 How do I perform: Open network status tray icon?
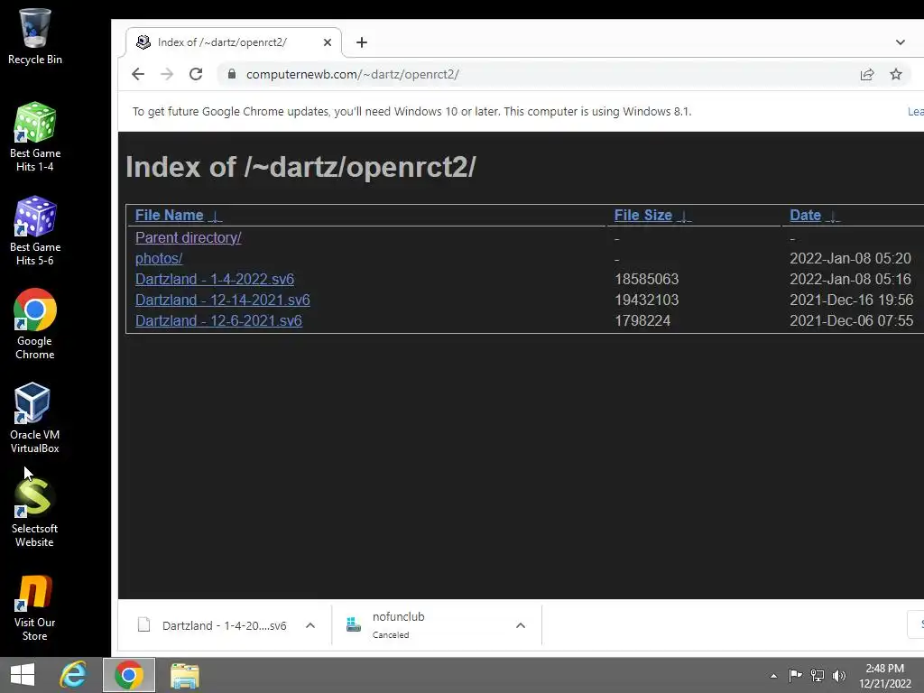tap(818, 675)
